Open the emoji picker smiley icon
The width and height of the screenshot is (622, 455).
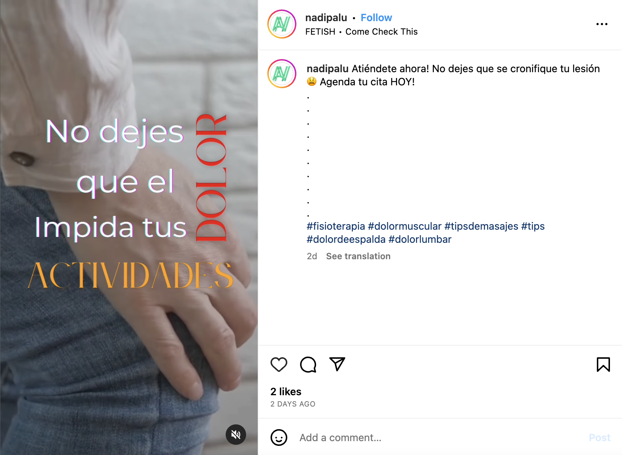click(x=279, y=437)
